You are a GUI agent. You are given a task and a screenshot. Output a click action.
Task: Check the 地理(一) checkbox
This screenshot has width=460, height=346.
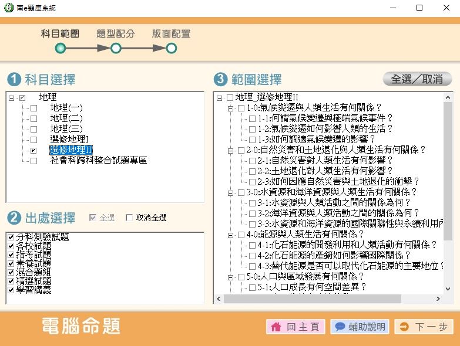point(33,108)
